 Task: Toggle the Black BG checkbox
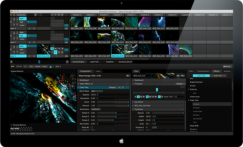(92, 127)
